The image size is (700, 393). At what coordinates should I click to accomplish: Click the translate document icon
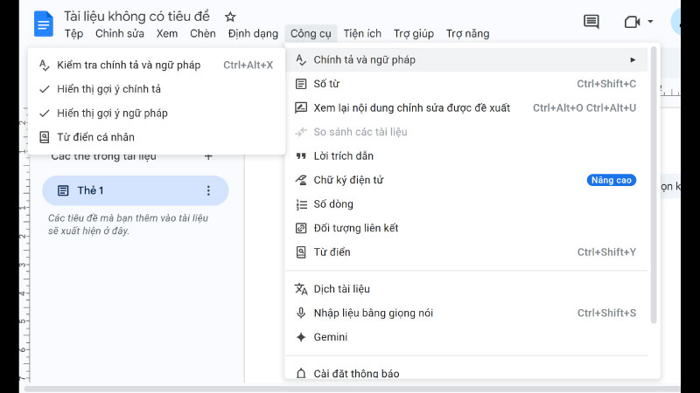(x=301, y=289)
